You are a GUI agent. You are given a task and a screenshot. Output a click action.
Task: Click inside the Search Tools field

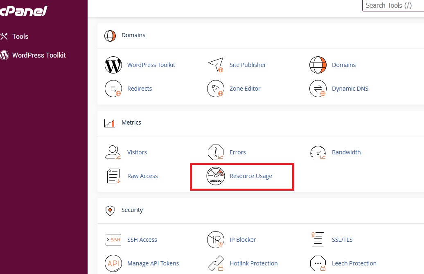[393, 5]
